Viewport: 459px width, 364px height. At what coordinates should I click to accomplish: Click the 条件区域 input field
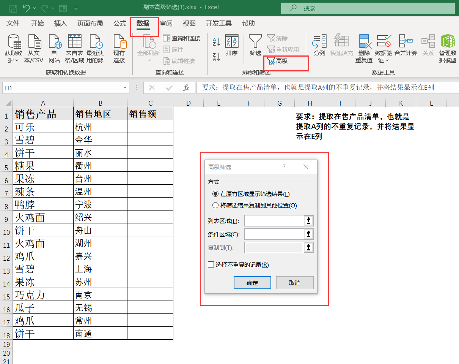[x=274, y=234]
